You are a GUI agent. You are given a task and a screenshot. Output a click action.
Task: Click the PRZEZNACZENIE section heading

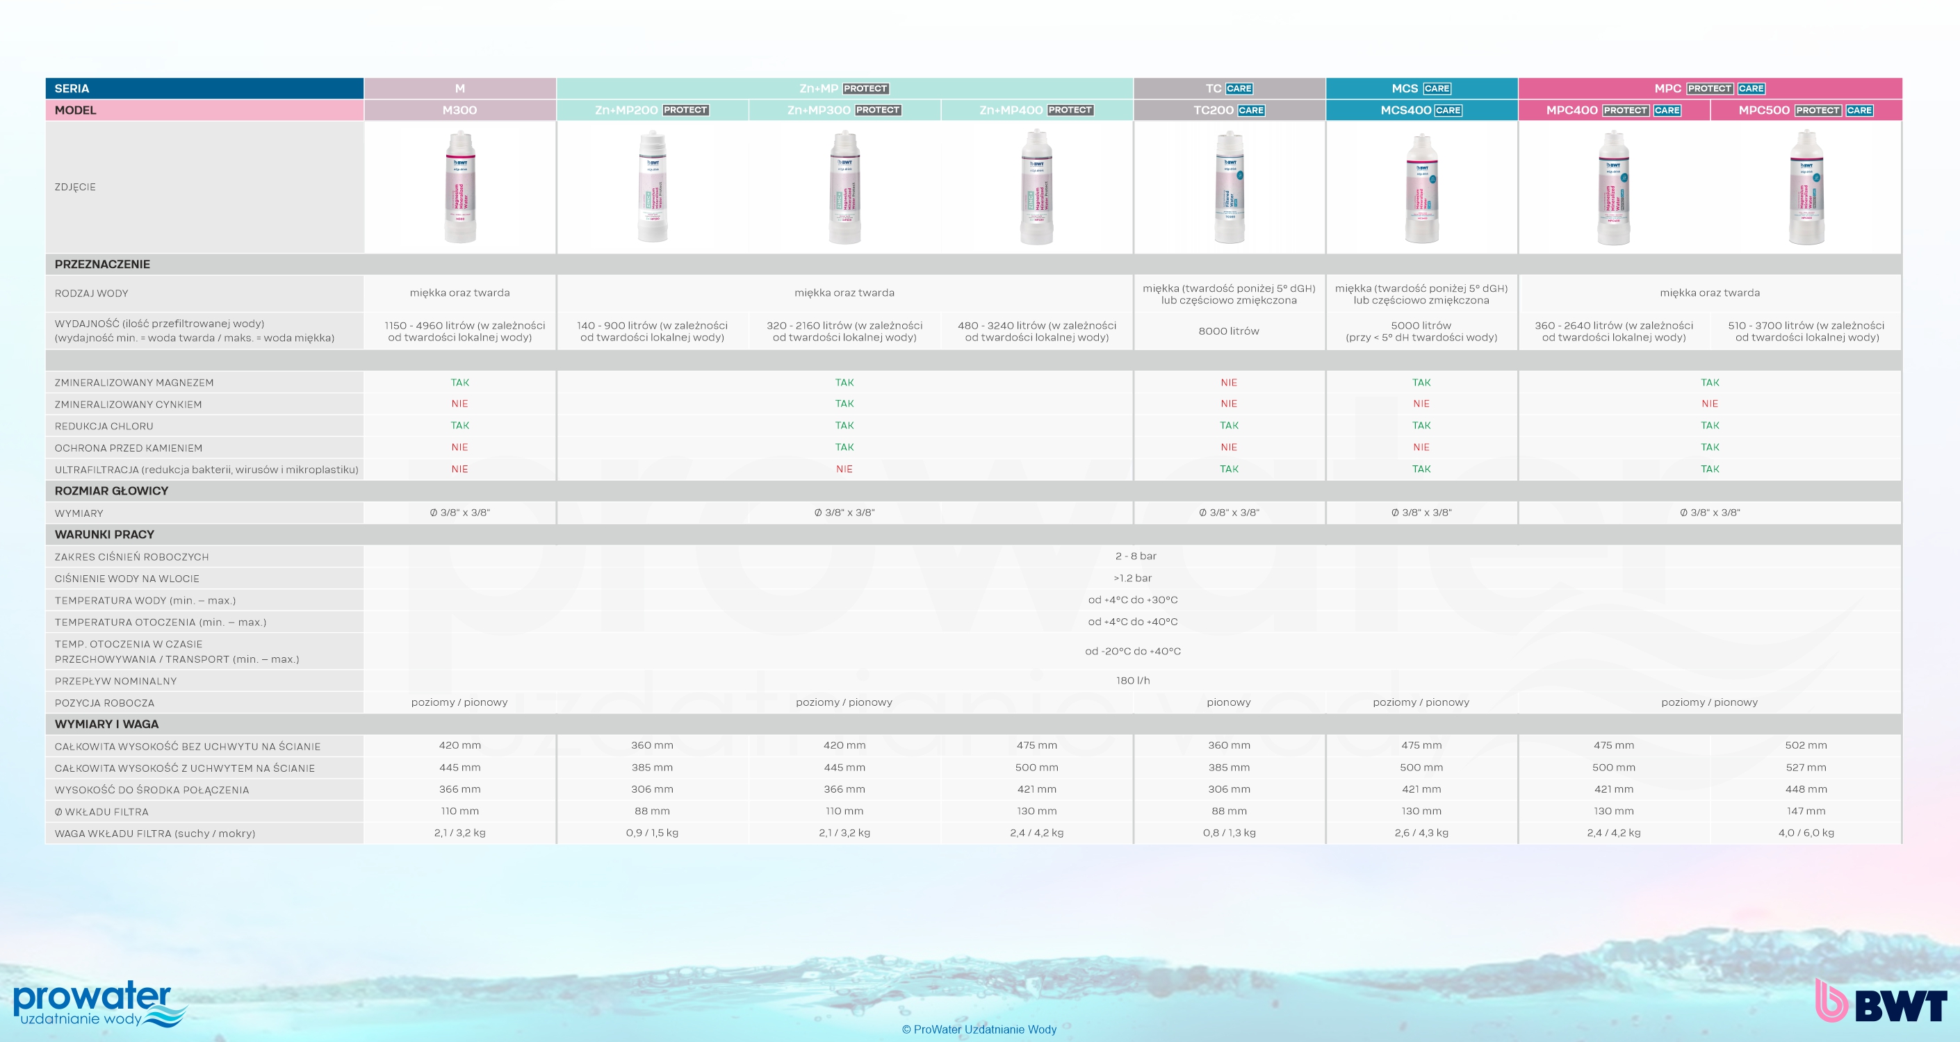coord(103,264)
